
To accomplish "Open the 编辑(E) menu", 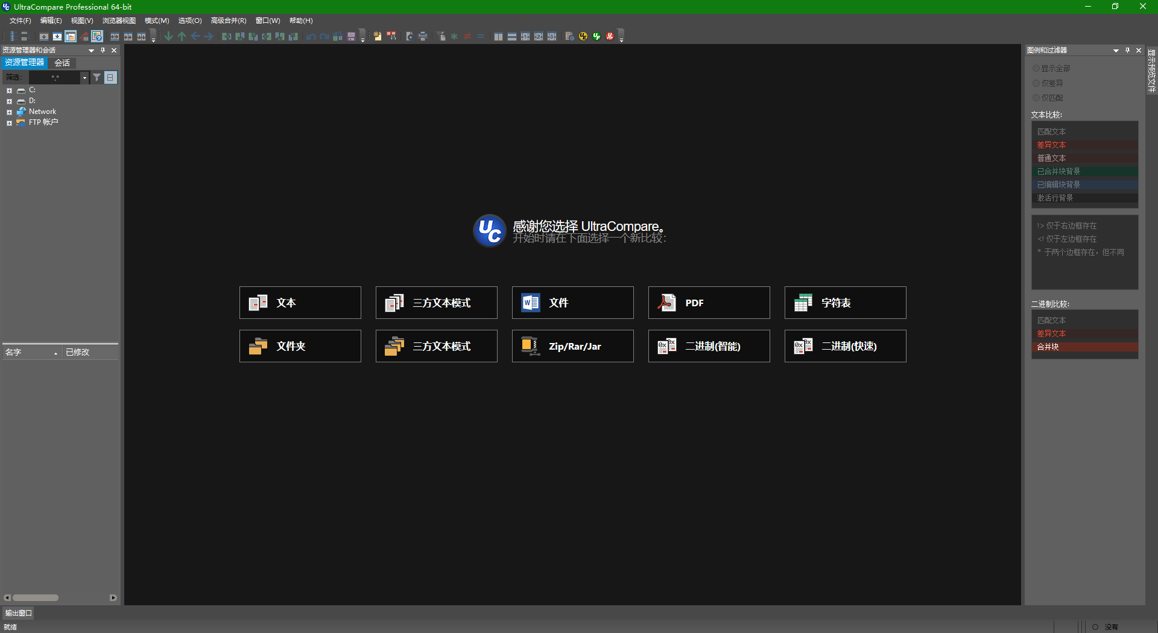I will (x=51, y=20).
